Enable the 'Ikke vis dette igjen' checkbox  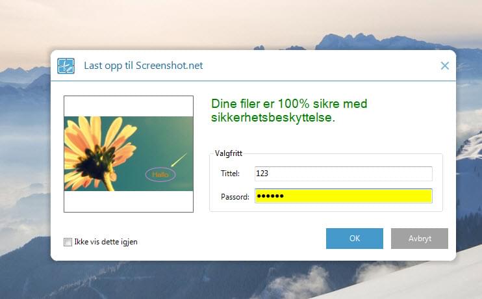[x=68, y=242]
